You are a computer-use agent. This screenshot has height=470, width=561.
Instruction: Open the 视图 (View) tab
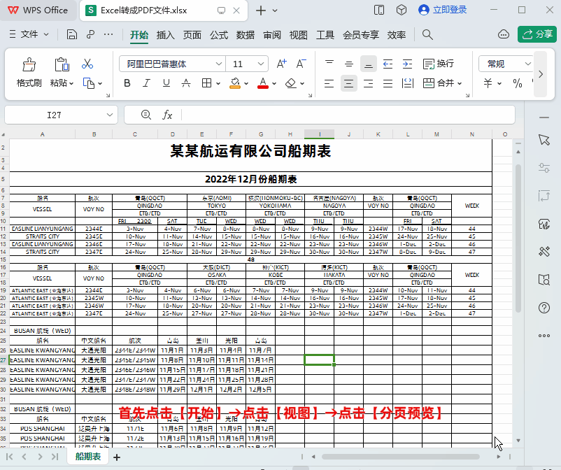(299, 35)
